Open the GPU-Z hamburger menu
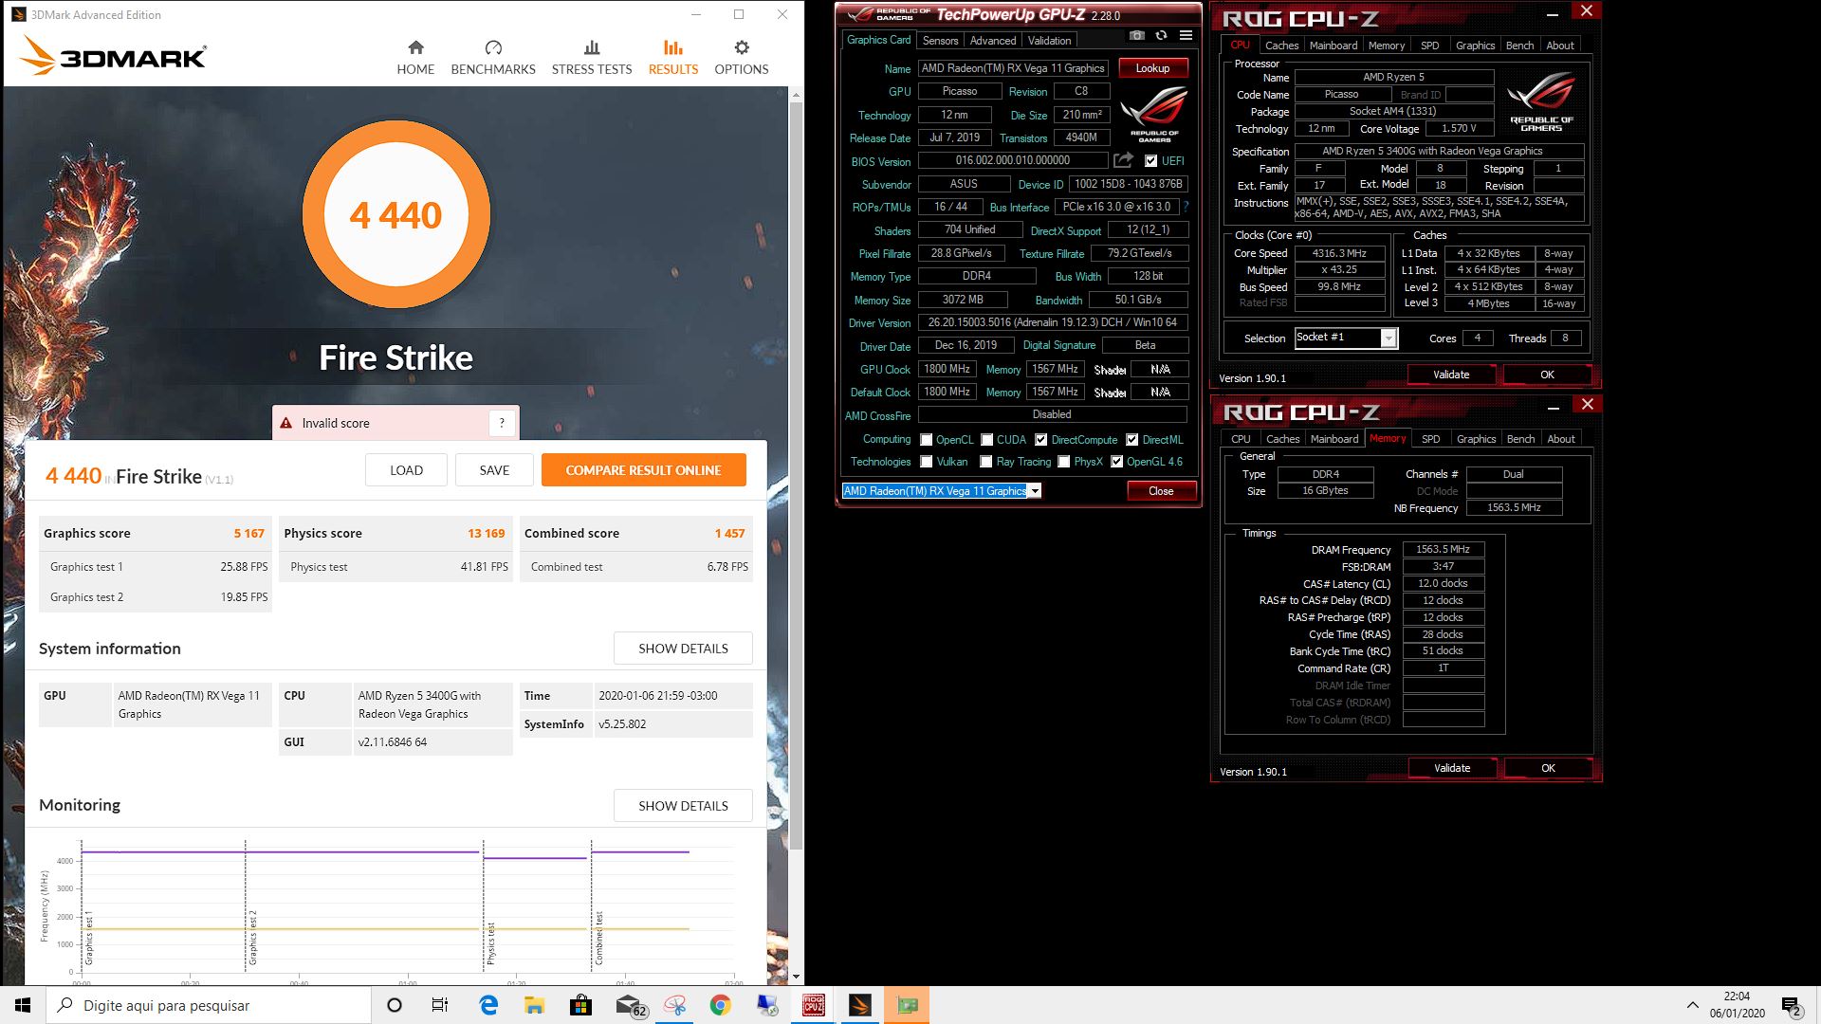The width and height of the screenshot is (1821, 1024). 1186,36
